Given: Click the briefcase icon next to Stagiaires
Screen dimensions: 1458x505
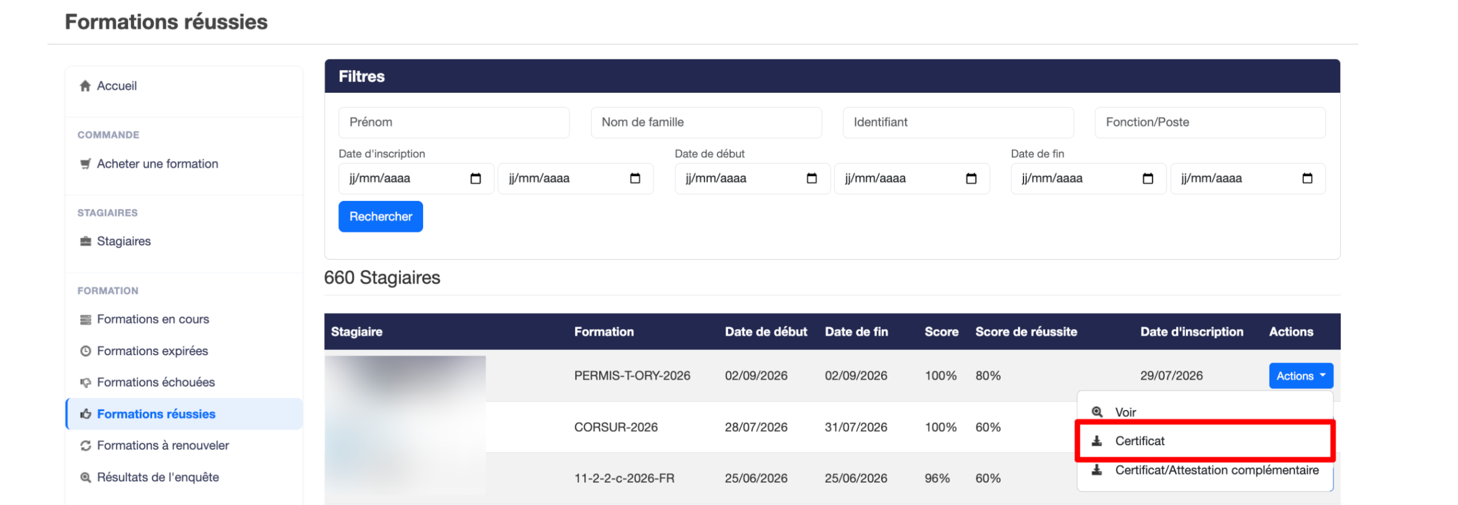Looking at the screenshot, I should click(x=85, y=241).
